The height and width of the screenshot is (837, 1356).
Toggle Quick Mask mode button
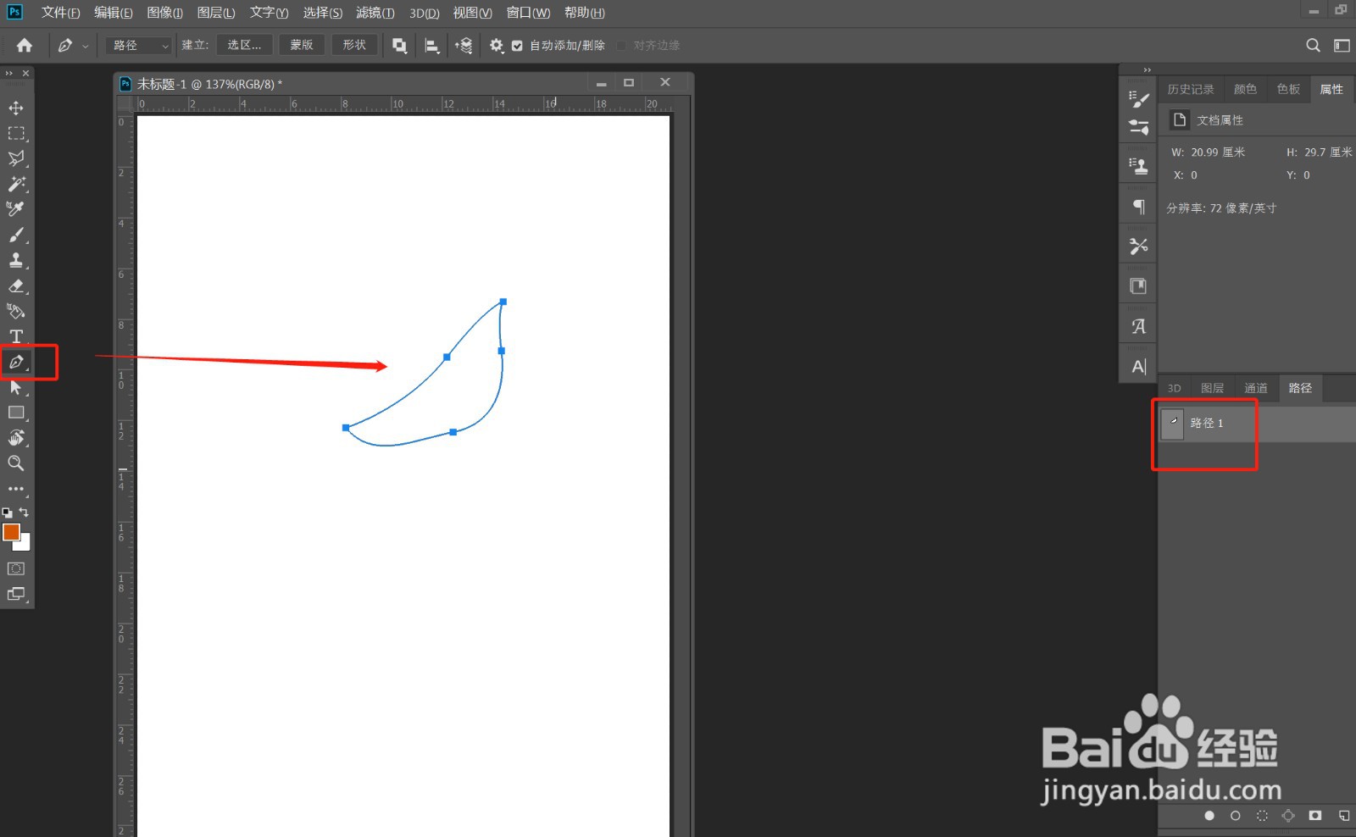(x=16, y=568)
